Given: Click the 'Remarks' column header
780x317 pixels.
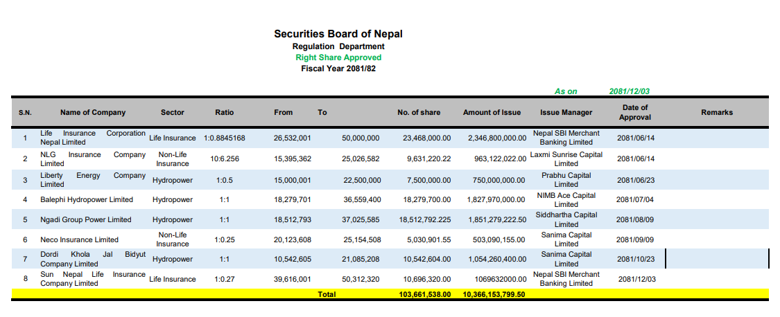Looking at the screenshot, I should click(x=717, y=113).
